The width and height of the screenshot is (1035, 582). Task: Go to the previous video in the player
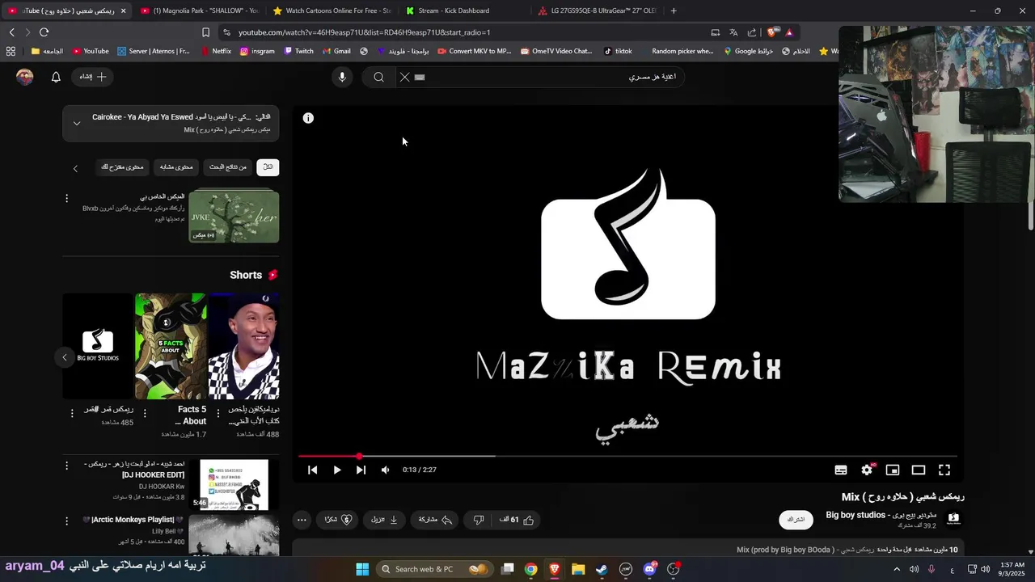coord(313,470)
